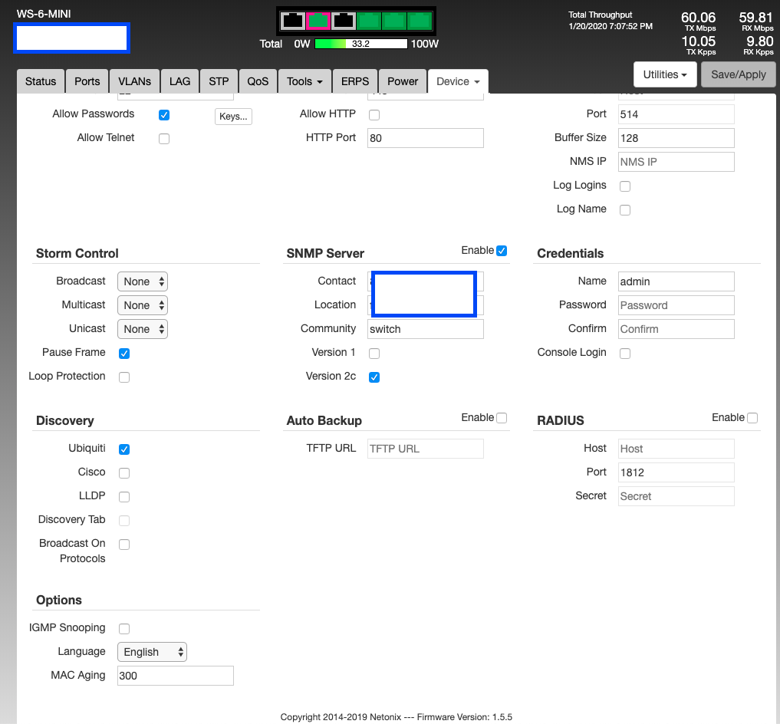Go to the Power tab
The height and width of the screenshot is (724, 780).
point(403,81)
